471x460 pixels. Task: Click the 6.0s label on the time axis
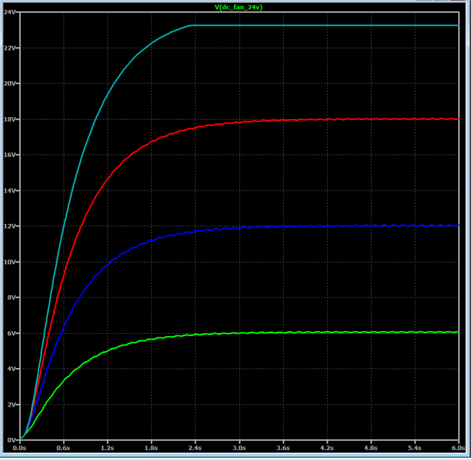[x=458, y=448]
